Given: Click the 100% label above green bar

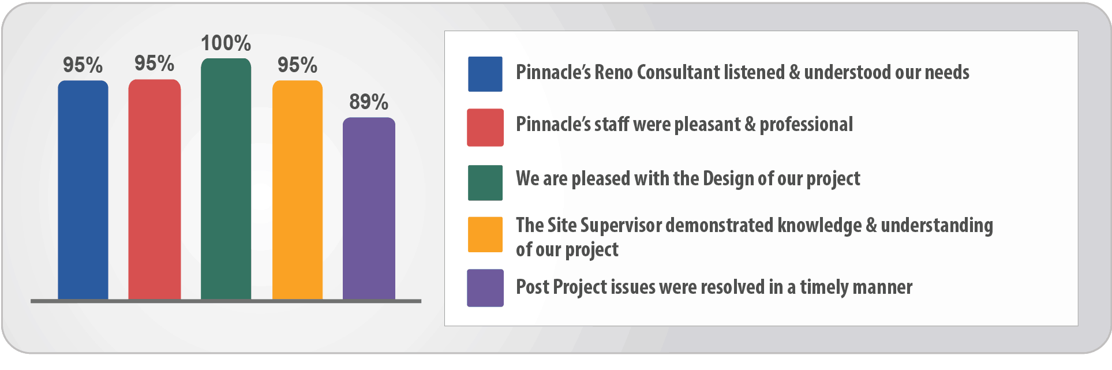Looking at the screenshot, I should click(x=226, y=43).
